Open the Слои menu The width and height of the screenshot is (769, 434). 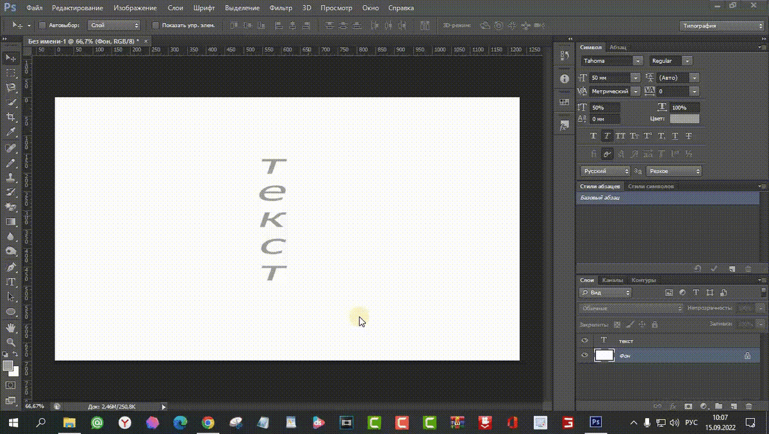pos(174,8)
